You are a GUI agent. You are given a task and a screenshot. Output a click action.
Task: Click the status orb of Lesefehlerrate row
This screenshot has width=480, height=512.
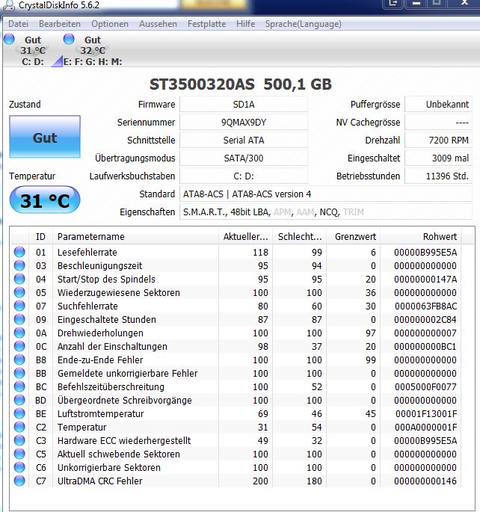(19, 252)
